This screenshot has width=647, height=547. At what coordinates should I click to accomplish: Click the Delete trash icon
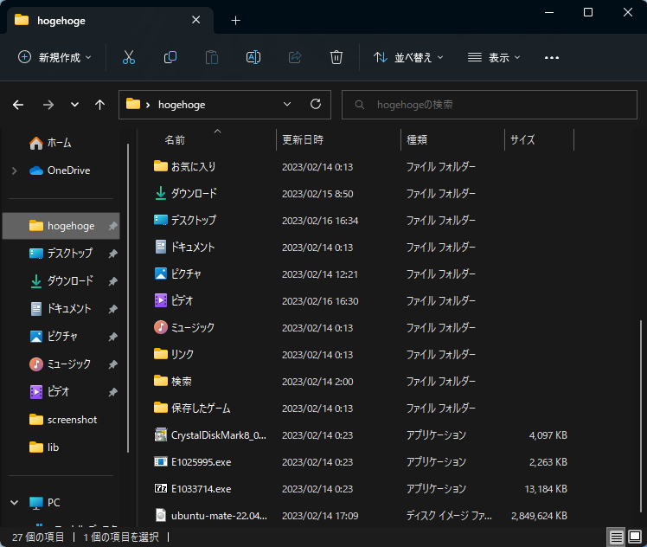(x=336, y=57)
